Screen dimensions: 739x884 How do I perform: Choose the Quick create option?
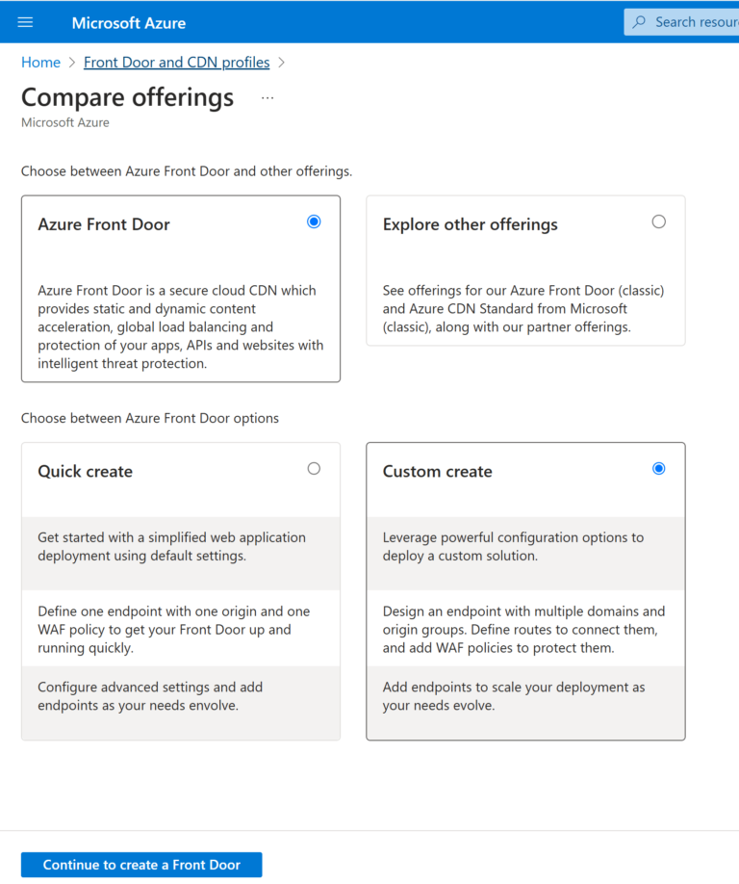313,467
